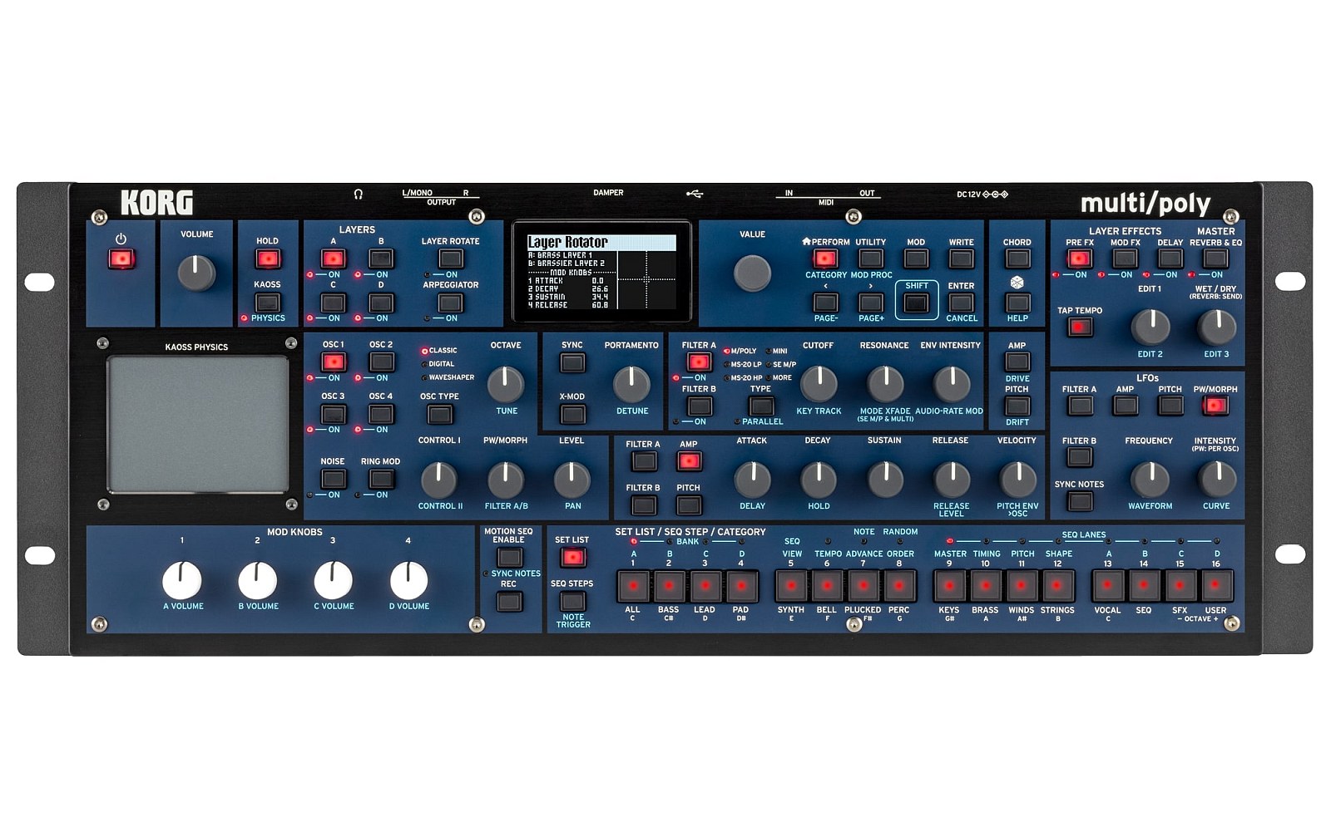Image resolution: width=1331 pixels, height=837 pixels.
Task: Select step button 5 SYNTH
Action: pyautogui.click(x=791, y=586)
